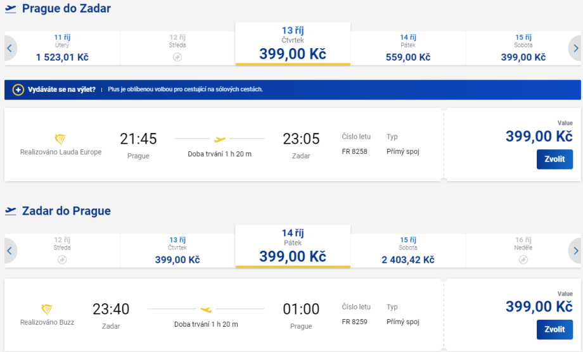Click the yellow plane icon on the 21:45 flight line
The image size is (583, 352).
tap(220, 139)
